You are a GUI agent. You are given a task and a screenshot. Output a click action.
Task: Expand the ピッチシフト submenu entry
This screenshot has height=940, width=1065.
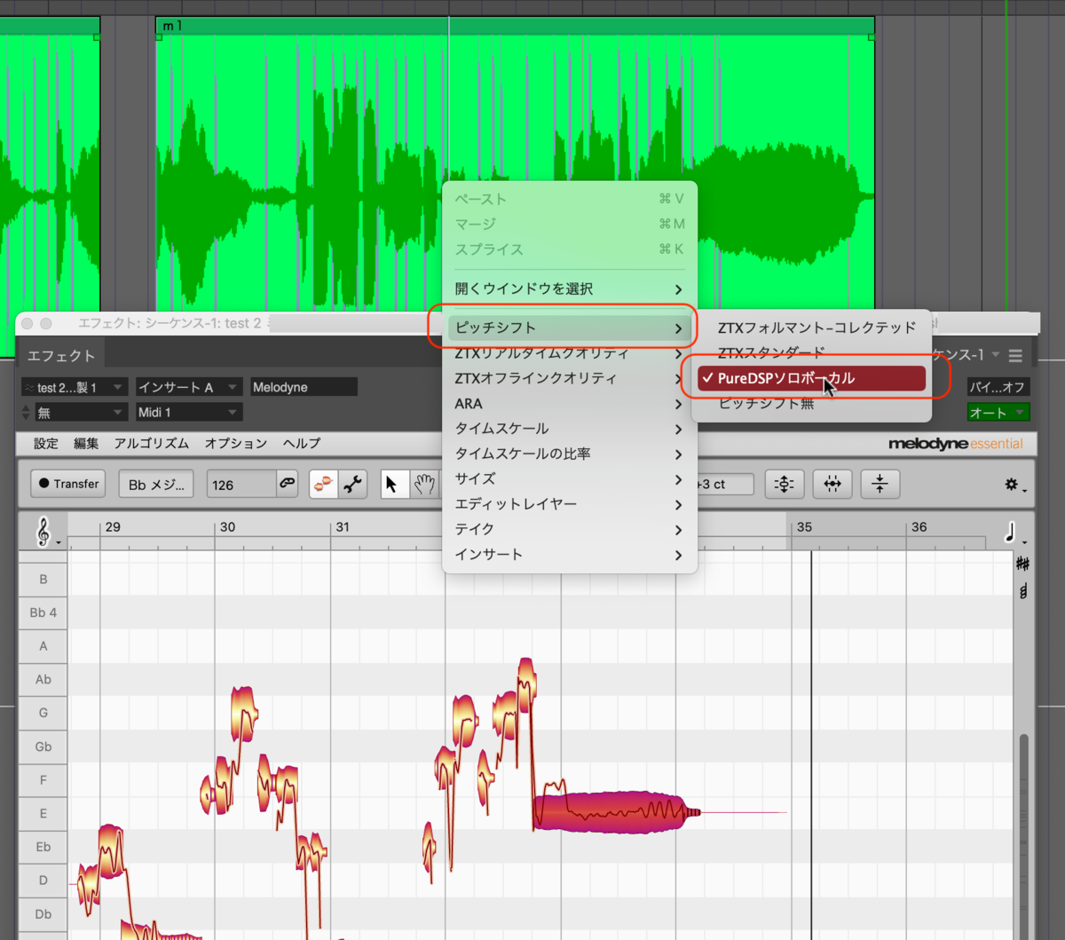point(569,328)
